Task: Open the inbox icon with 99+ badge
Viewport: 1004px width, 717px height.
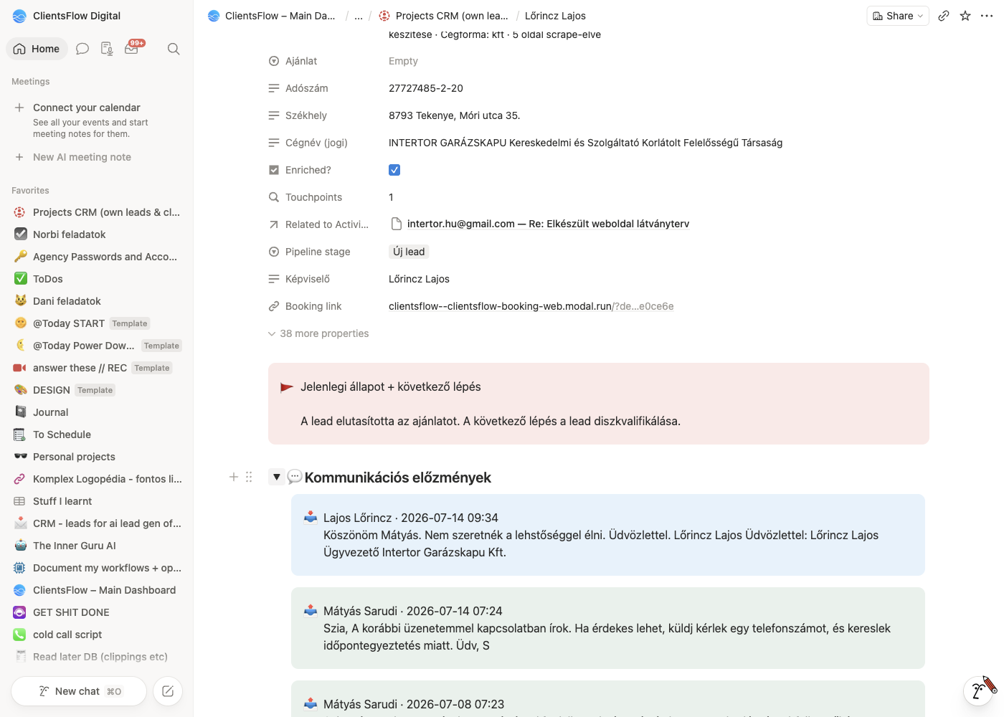Action: coord(132,48)
